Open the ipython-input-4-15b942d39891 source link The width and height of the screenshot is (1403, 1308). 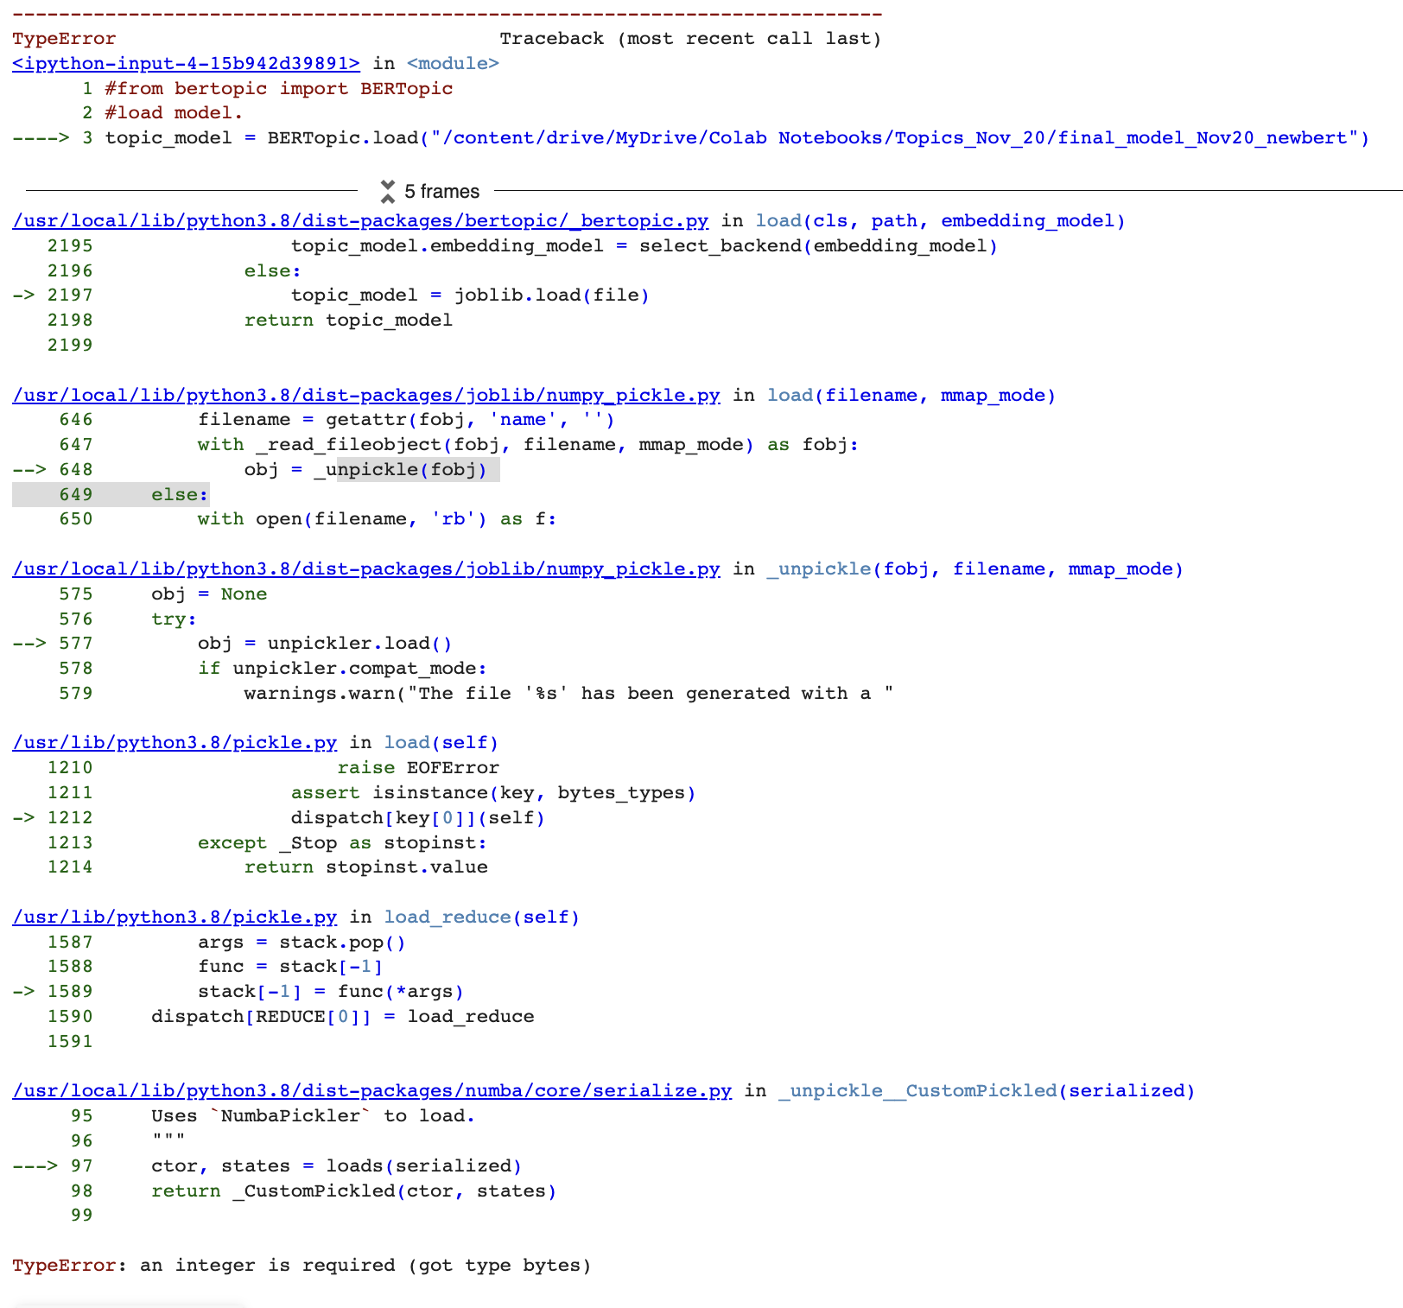(183, 63)
